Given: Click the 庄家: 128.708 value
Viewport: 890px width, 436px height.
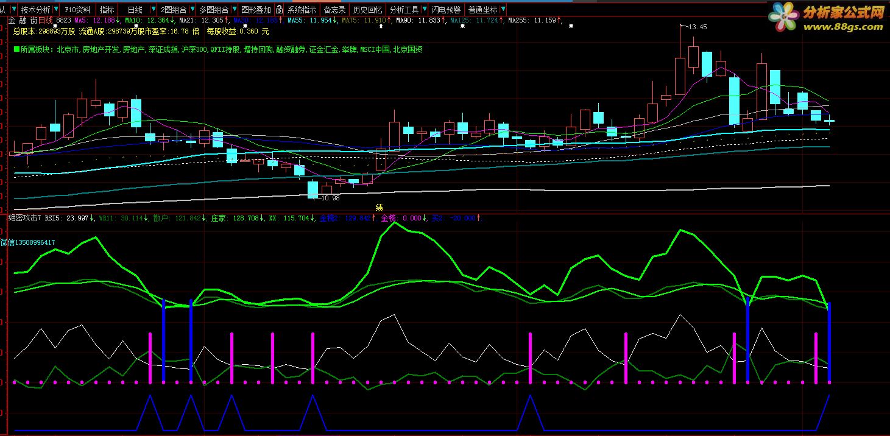Looking at the screenshot, I should coord(235,218).
